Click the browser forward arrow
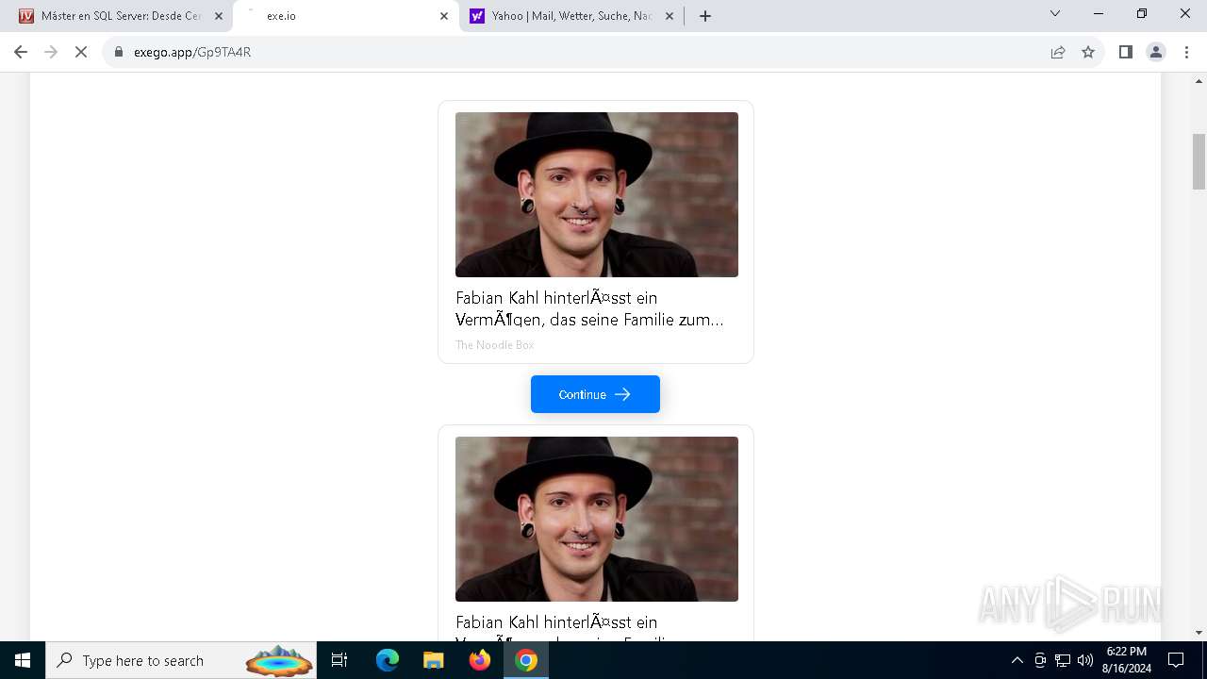1207x679 pixels. coord(51,52)
